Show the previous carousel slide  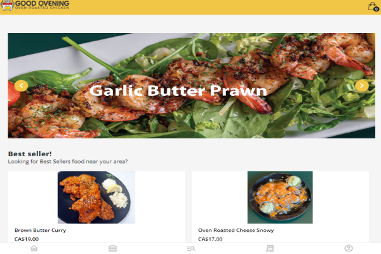tap(21, 86)
